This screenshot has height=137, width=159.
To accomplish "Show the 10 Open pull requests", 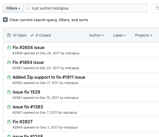I will click(17, 35).
